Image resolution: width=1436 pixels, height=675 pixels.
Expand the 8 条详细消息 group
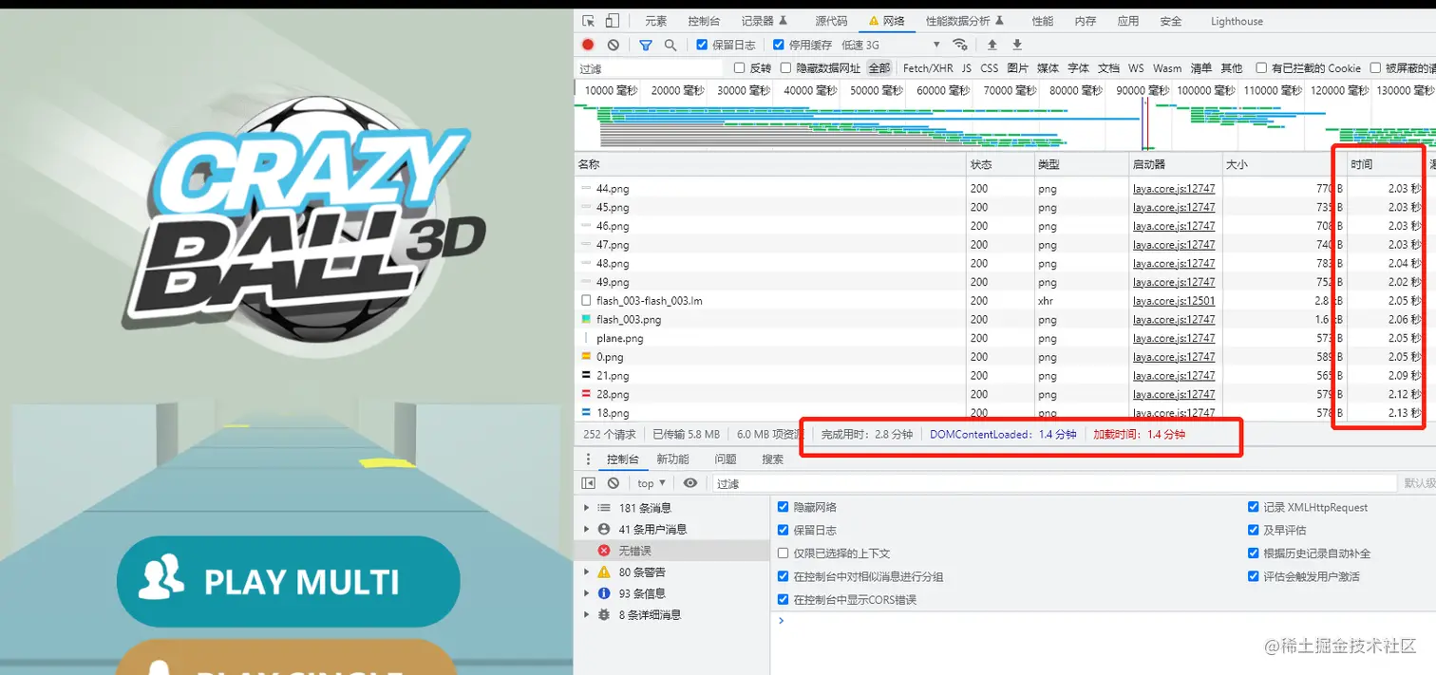(587, 615)
